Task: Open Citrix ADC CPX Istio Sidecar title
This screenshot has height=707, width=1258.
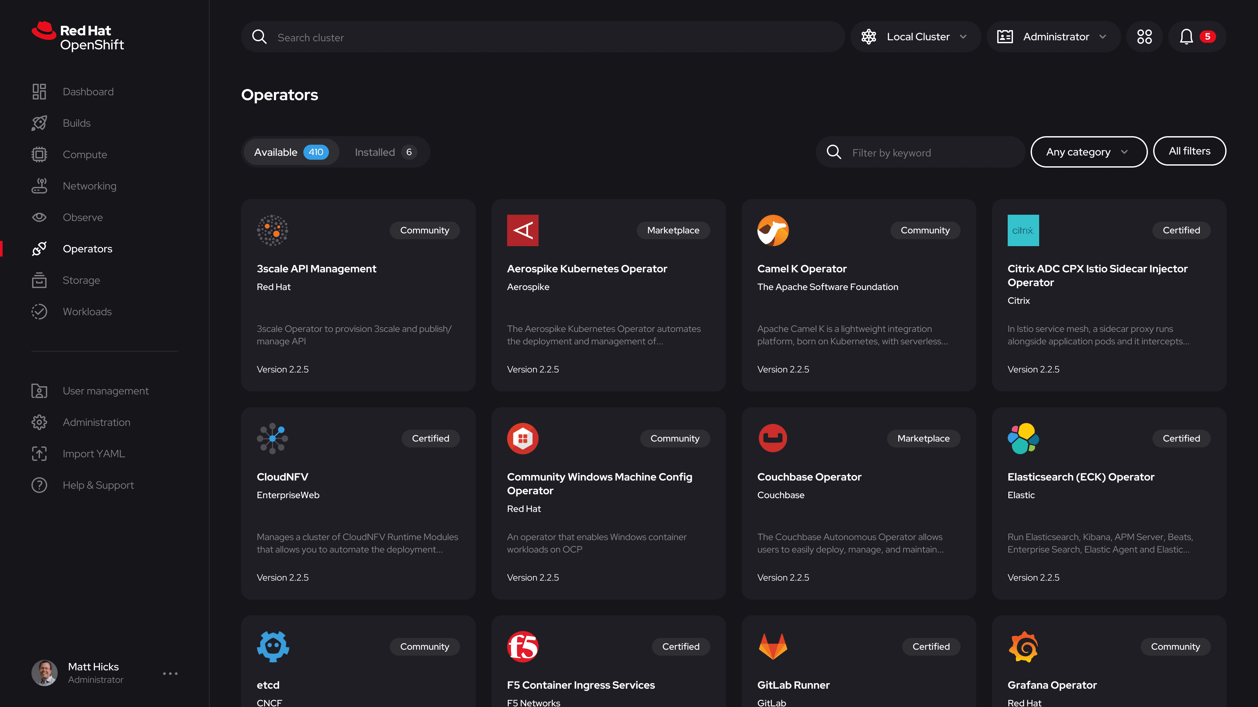Action: (x=1097, y=276)
